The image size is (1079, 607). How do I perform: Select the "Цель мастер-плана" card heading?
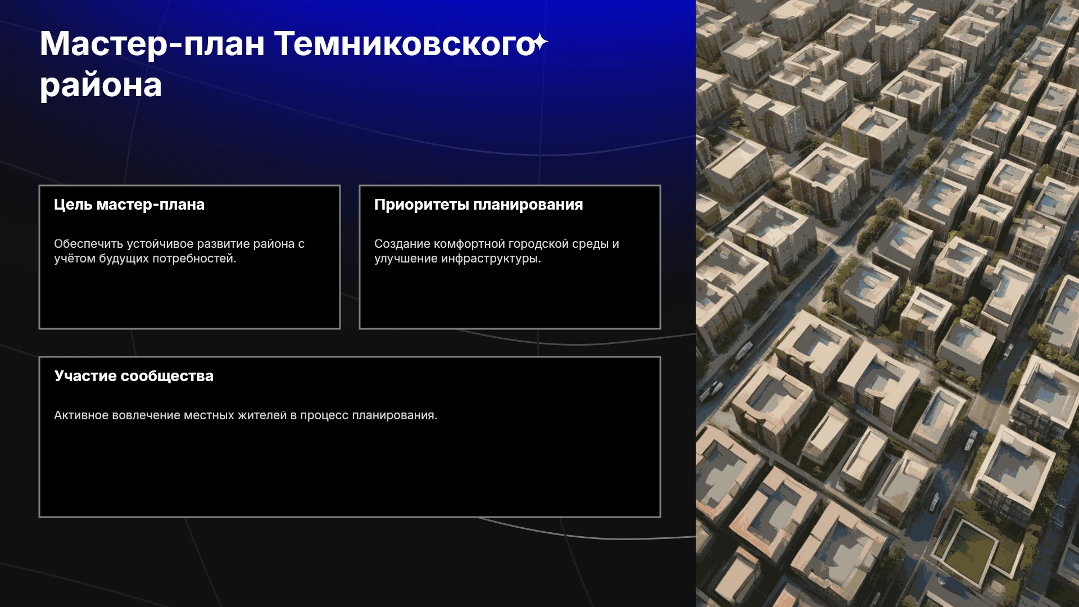[129, 205]
